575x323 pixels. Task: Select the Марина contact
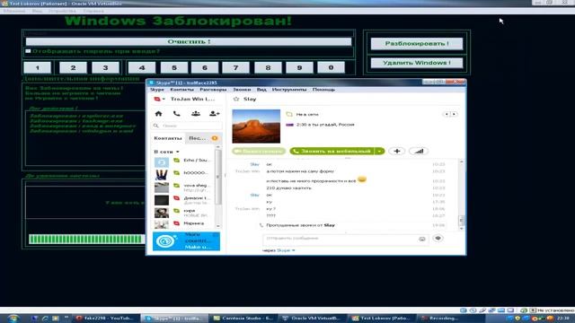[182, 223]
